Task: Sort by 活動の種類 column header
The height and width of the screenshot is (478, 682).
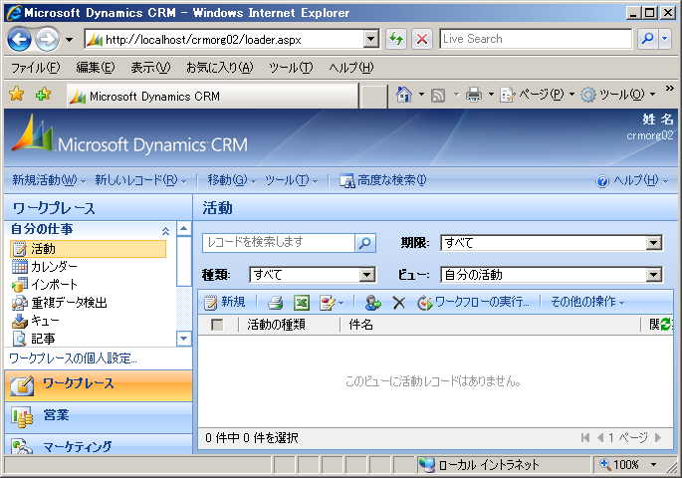Action: 276,325
